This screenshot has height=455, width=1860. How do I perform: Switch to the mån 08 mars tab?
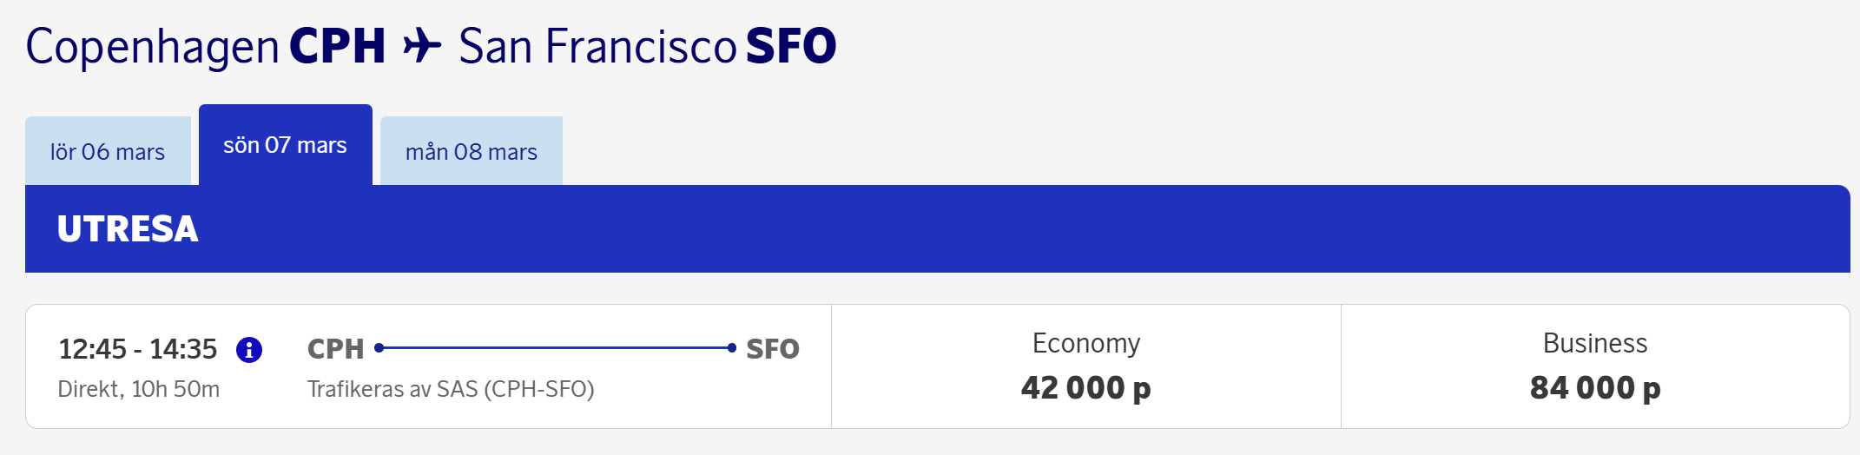coord(472,151)
